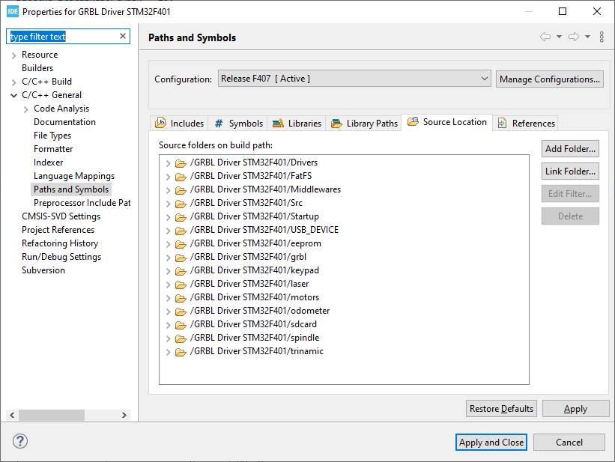
Task: Click the FatFS folder icon
Action: click(181, 177)
